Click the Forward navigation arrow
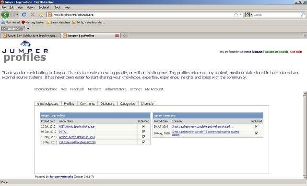Screen dimensions: 307x186 click(x=13, y=15)
